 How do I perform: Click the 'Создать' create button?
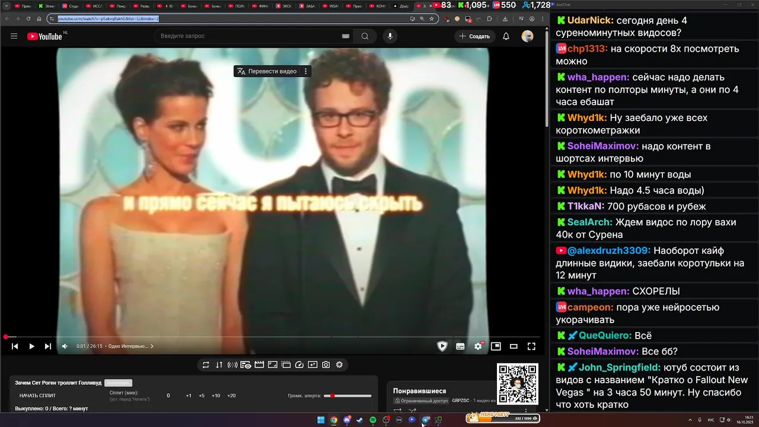474,36
